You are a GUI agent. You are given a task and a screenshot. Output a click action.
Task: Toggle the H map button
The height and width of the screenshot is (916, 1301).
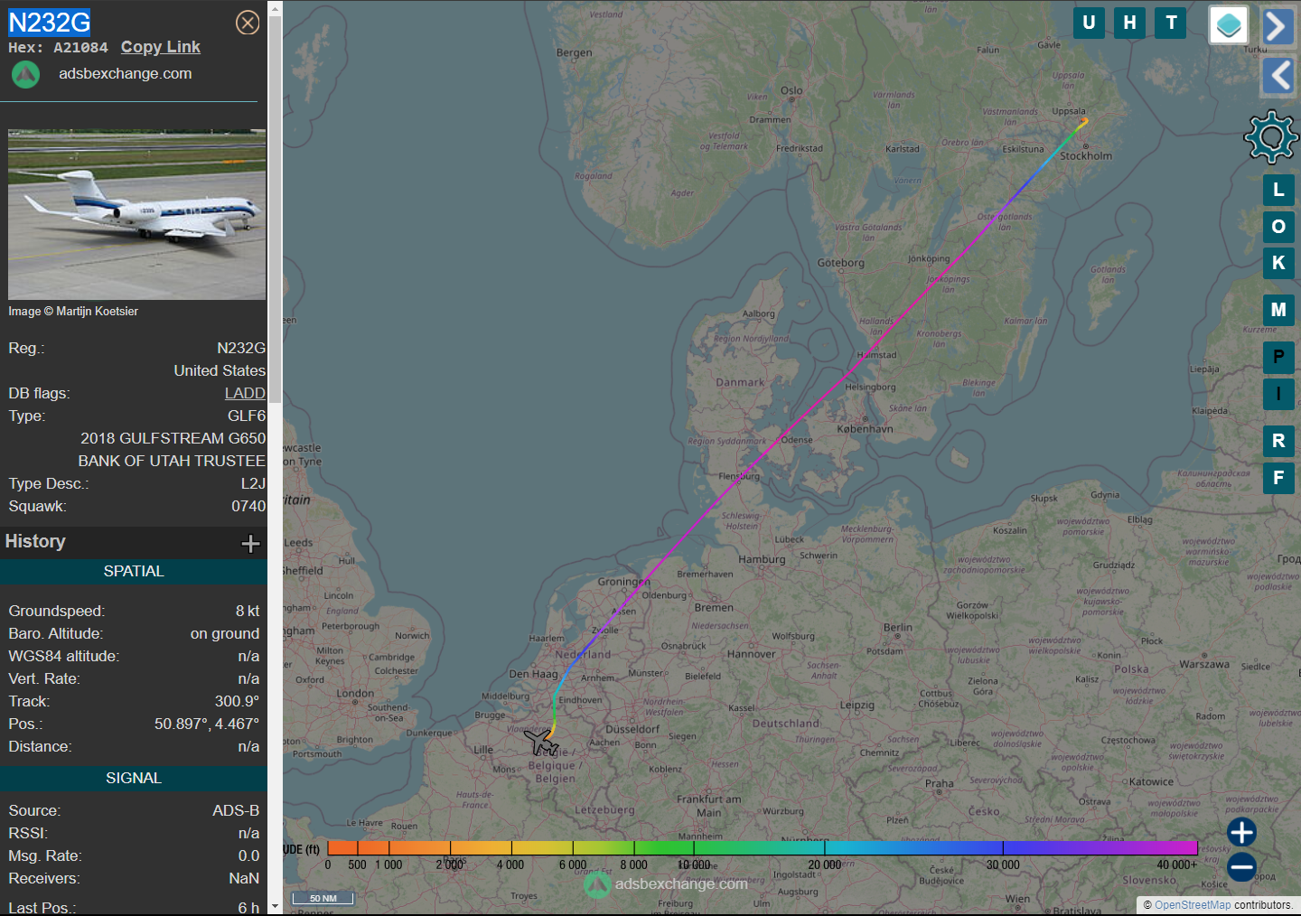coord(1129,23)
